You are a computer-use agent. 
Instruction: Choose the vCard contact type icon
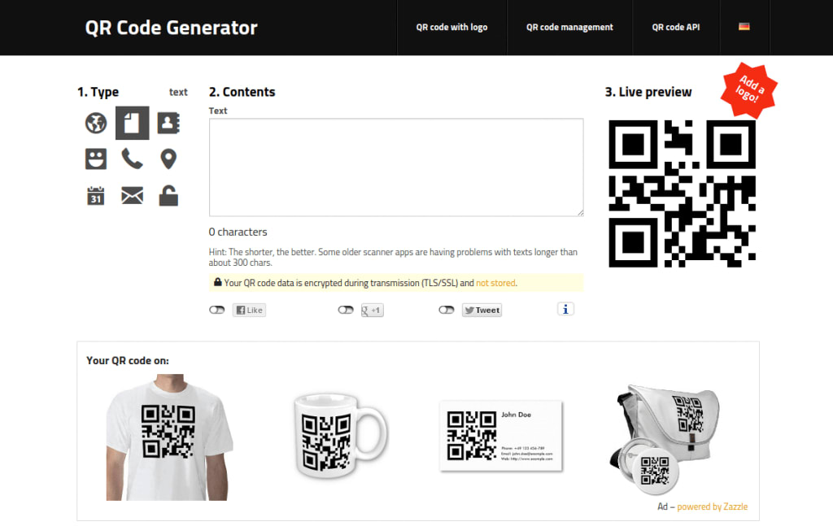(168, 123)
